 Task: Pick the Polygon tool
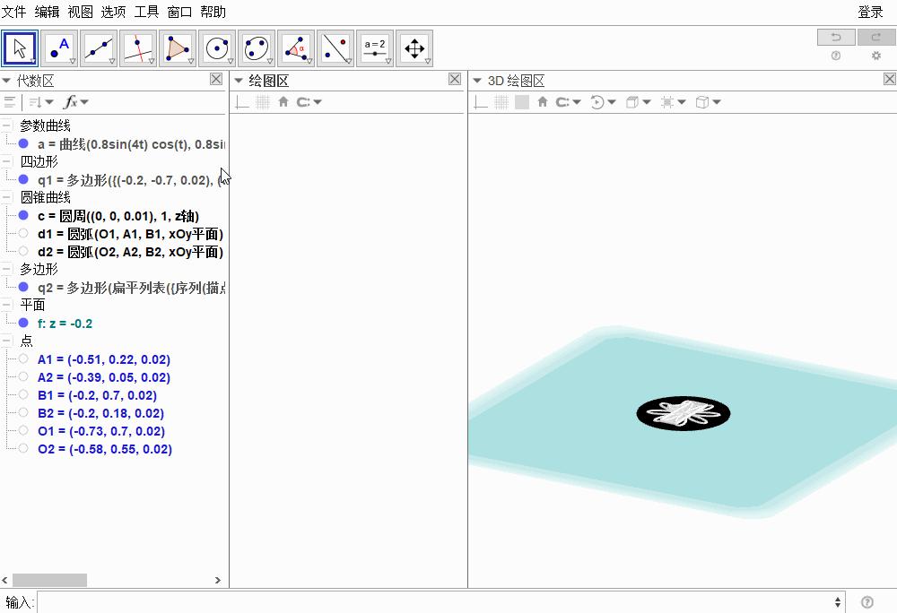tap(177, 48)
